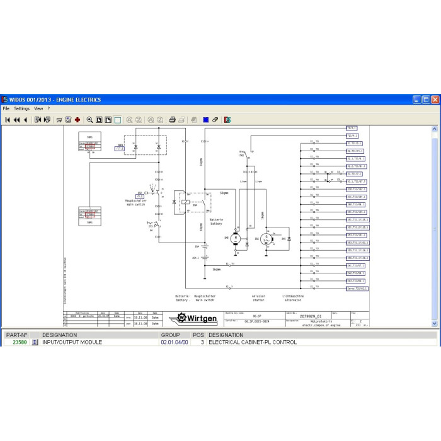The height and width of the screenshot is (441, 441).
Task: Select the magnifier zoom tool
Action: point(89,120)
